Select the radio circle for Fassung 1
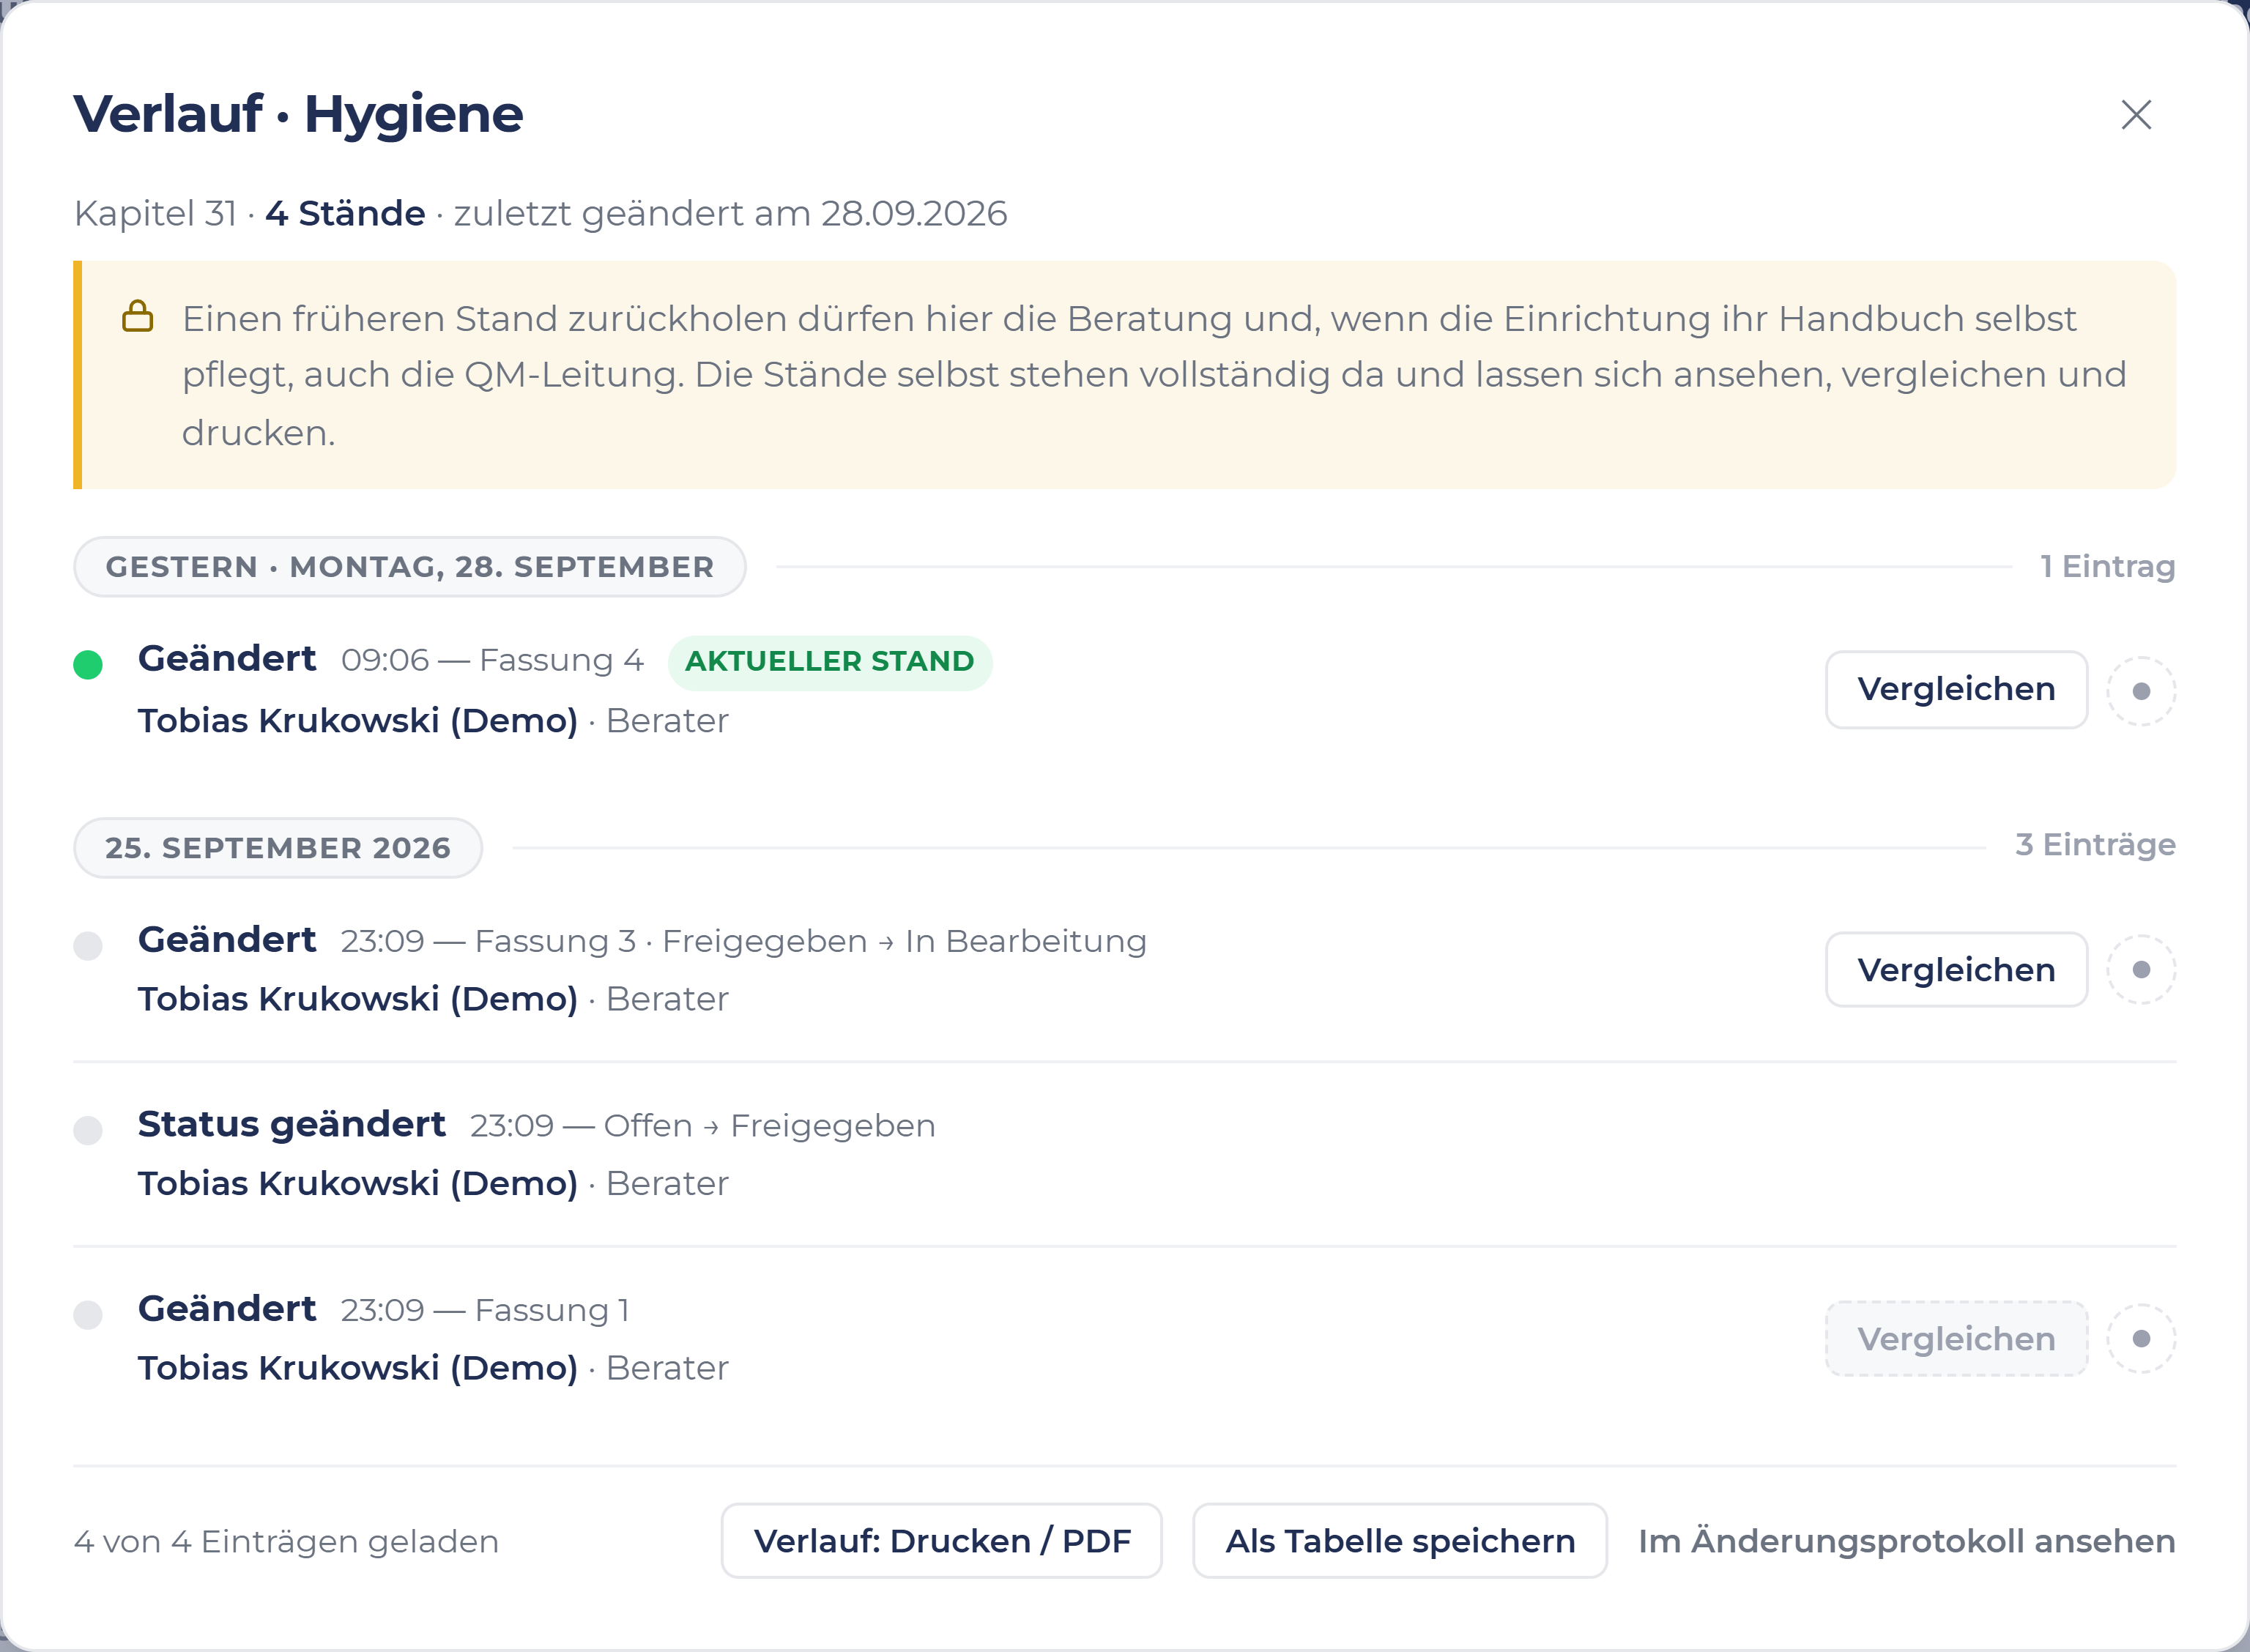The width and height of the screenshot is (2250, 1652). pyautogui.click(x=2141, y=1339)
